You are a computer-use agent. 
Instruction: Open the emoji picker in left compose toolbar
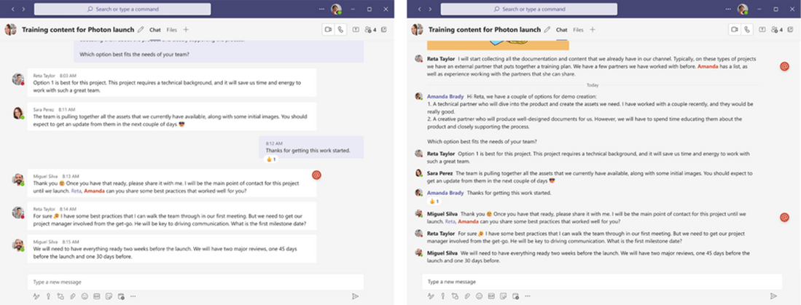pyautogui.click(x=85, y=296)
